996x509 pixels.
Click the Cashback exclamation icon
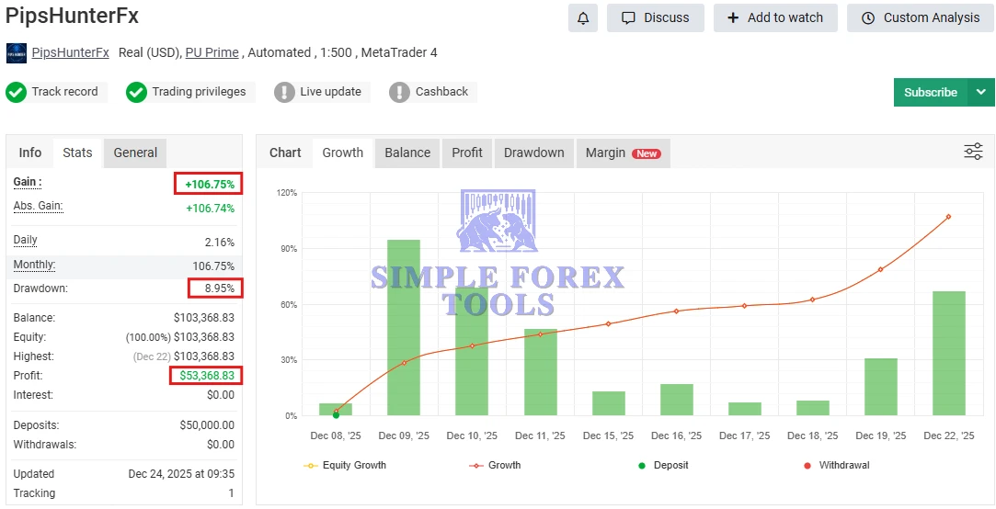tap(399, 92)
